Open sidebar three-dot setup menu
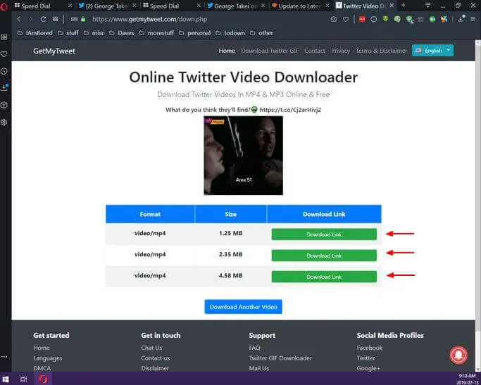Image resolution: width=481 pixels, height=385 pixels. (4, 357)
